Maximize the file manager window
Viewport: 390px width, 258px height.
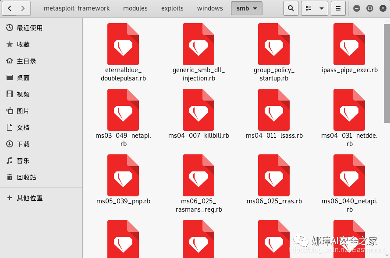(370, 8)
